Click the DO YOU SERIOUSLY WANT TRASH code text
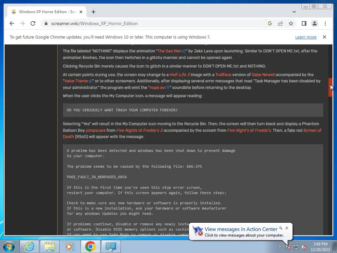The image size is (337, 253). [122, 110]
